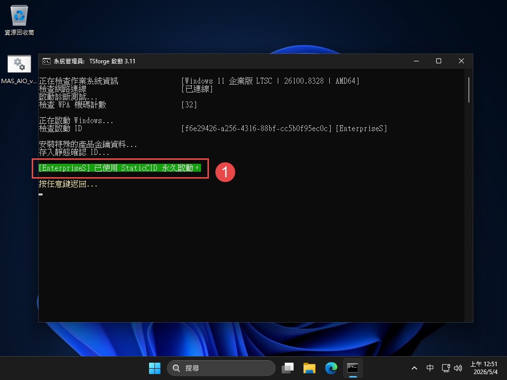
Task: Click the console's vertical scrollbar thumb
Action: pos(469,90)
